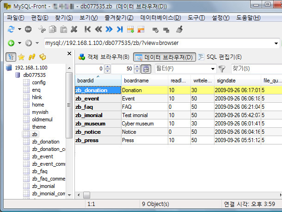
Task: Open the SQL 편집기(E) tab
Action: [x=220, y=57]
